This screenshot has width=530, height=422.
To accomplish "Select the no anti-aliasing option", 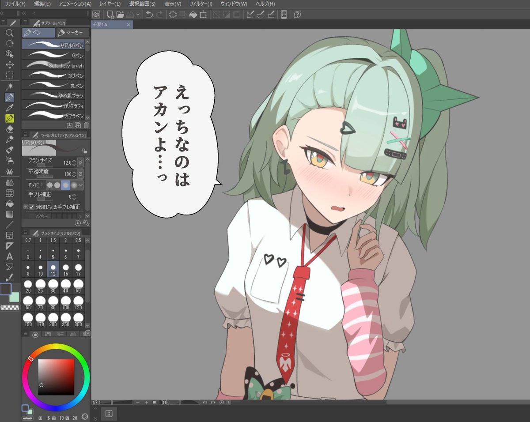I will coord(49,185).
